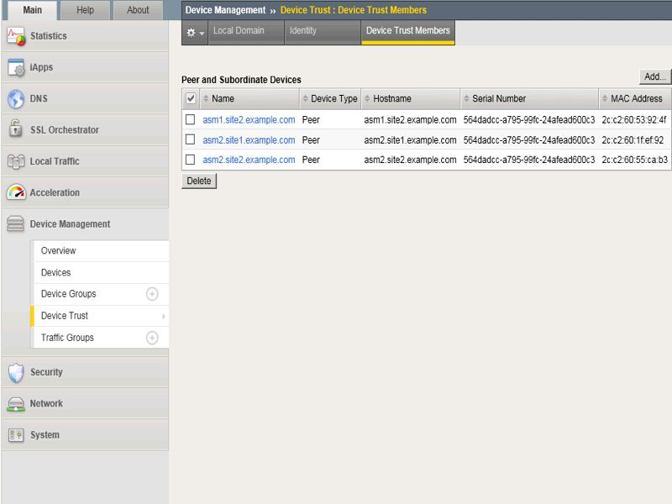Image resolution: width=672 pixels, height=504 pixels.
Task: Click the Add... button
Action: point(655,76)
